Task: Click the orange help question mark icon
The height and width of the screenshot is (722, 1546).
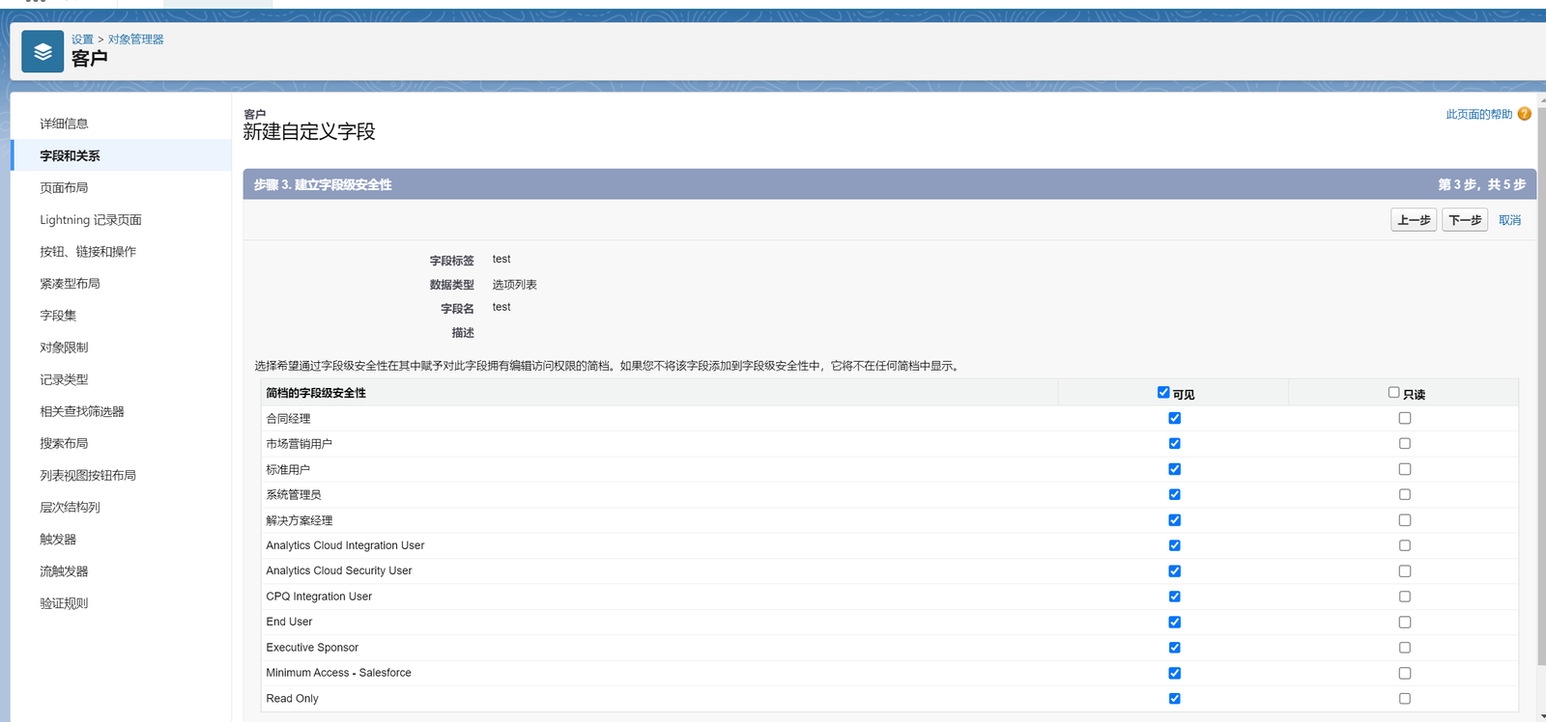Action: pos(1524,114)
